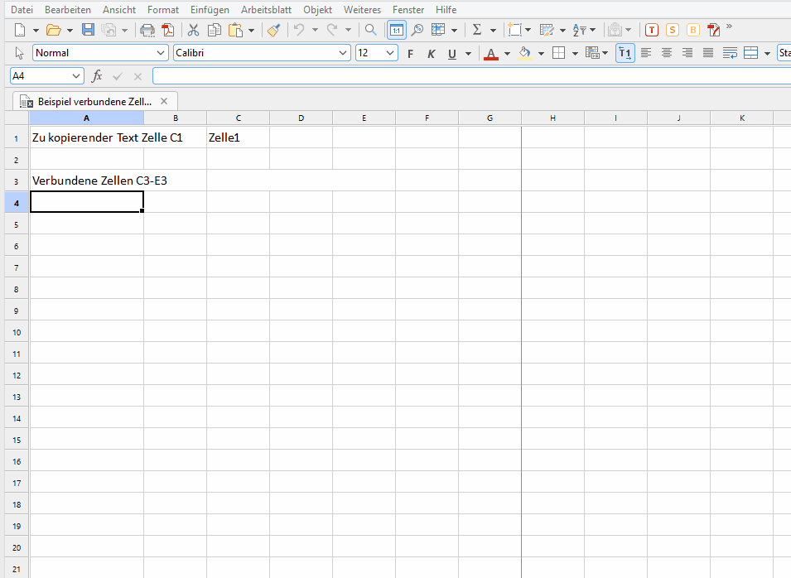Activate the format painter brush
Screen dimensions: 791x578
(274, 31)
